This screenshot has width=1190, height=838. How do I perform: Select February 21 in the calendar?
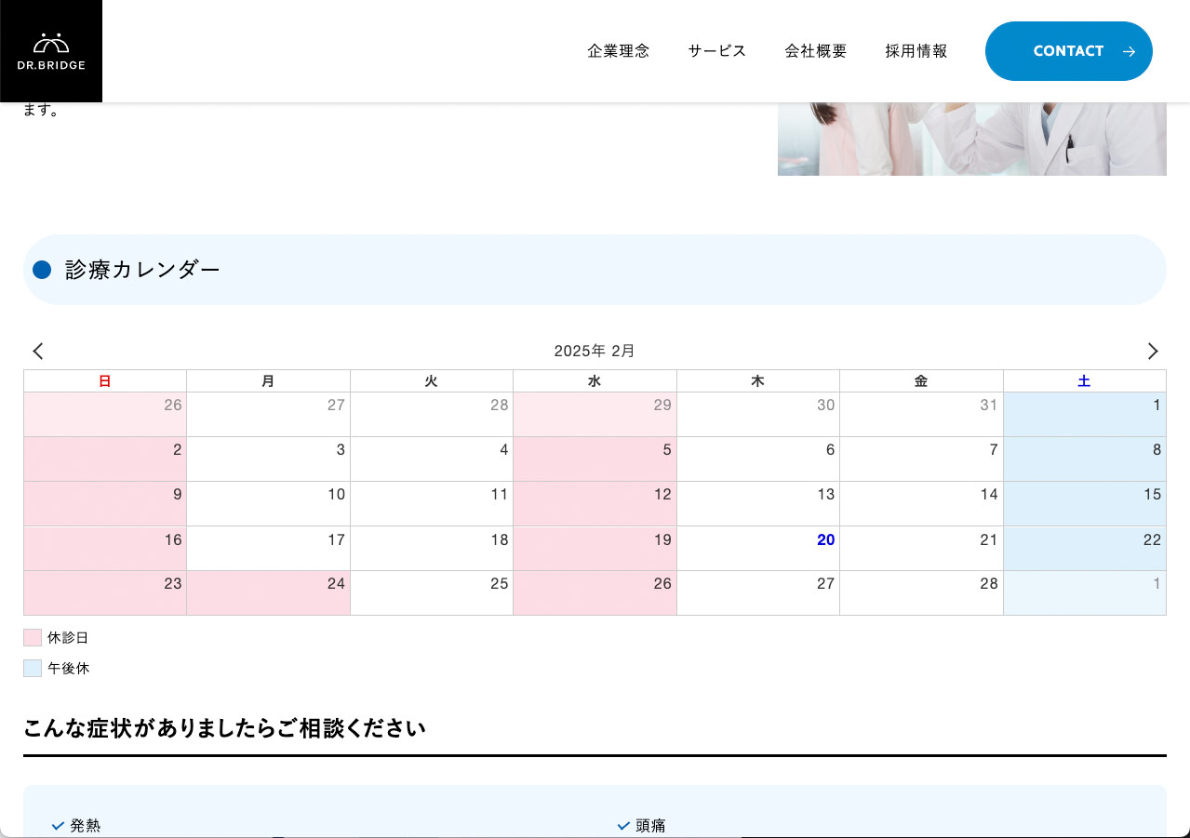(922, 549)
